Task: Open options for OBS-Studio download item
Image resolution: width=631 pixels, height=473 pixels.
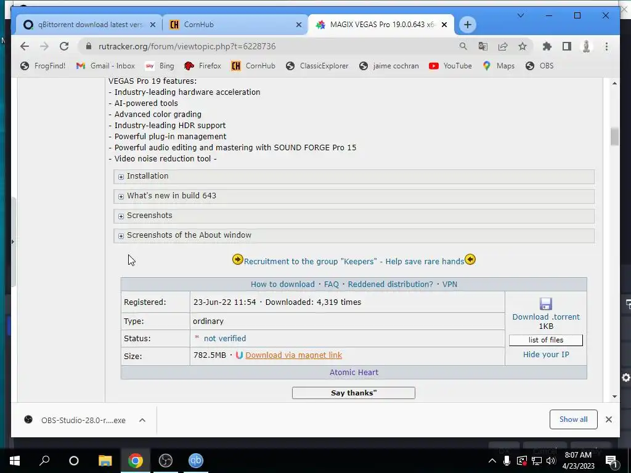Action: [x=142, y=420]
